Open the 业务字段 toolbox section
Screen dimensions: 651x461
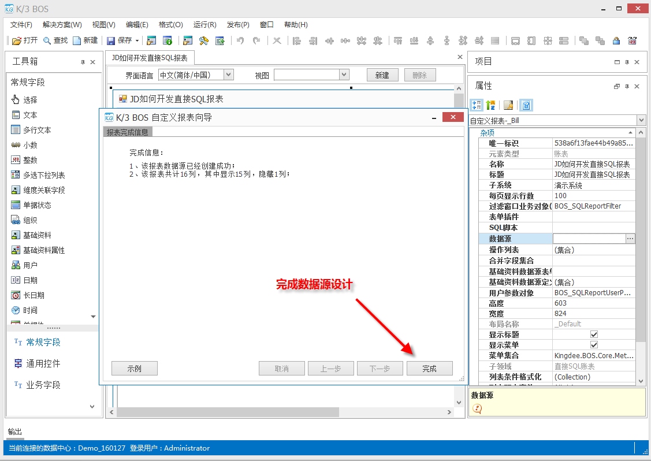(x=38, y=385)
